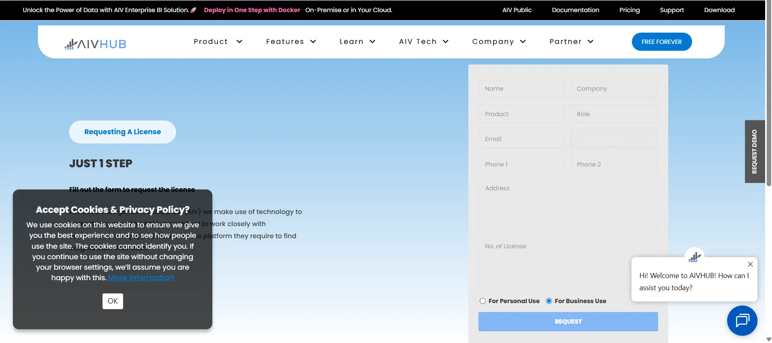Click the REQUEST DEMO side tab
The height and width of the screenshot is (343, 772).
[x=755, y=152]
